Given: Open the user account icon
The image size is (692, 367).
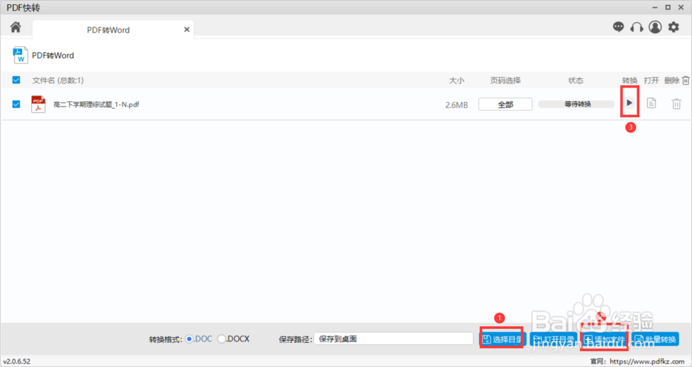Looking at the screenshot, I should point(655,28).
